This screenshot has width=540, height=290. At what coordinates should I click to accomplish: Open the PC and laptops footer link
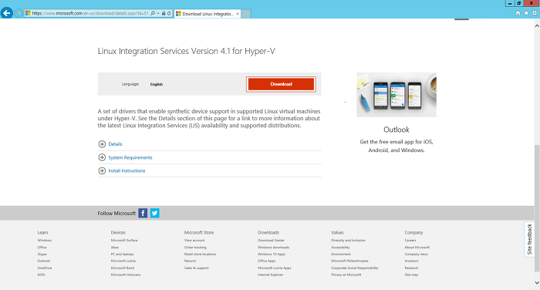click(122, 255)
